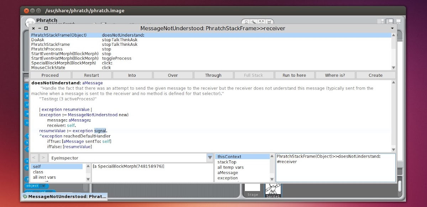Click the Phratch logo icon

tap(30, 22)
